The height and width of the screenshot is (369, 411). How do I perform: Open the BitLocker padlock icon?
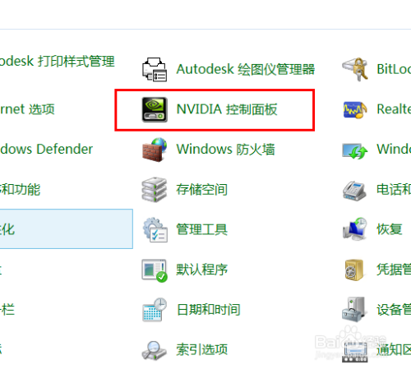pos(355,69)
